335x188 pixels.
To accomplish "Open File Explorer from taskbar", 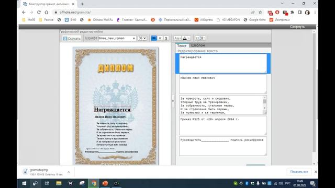I will pos(59,183).
